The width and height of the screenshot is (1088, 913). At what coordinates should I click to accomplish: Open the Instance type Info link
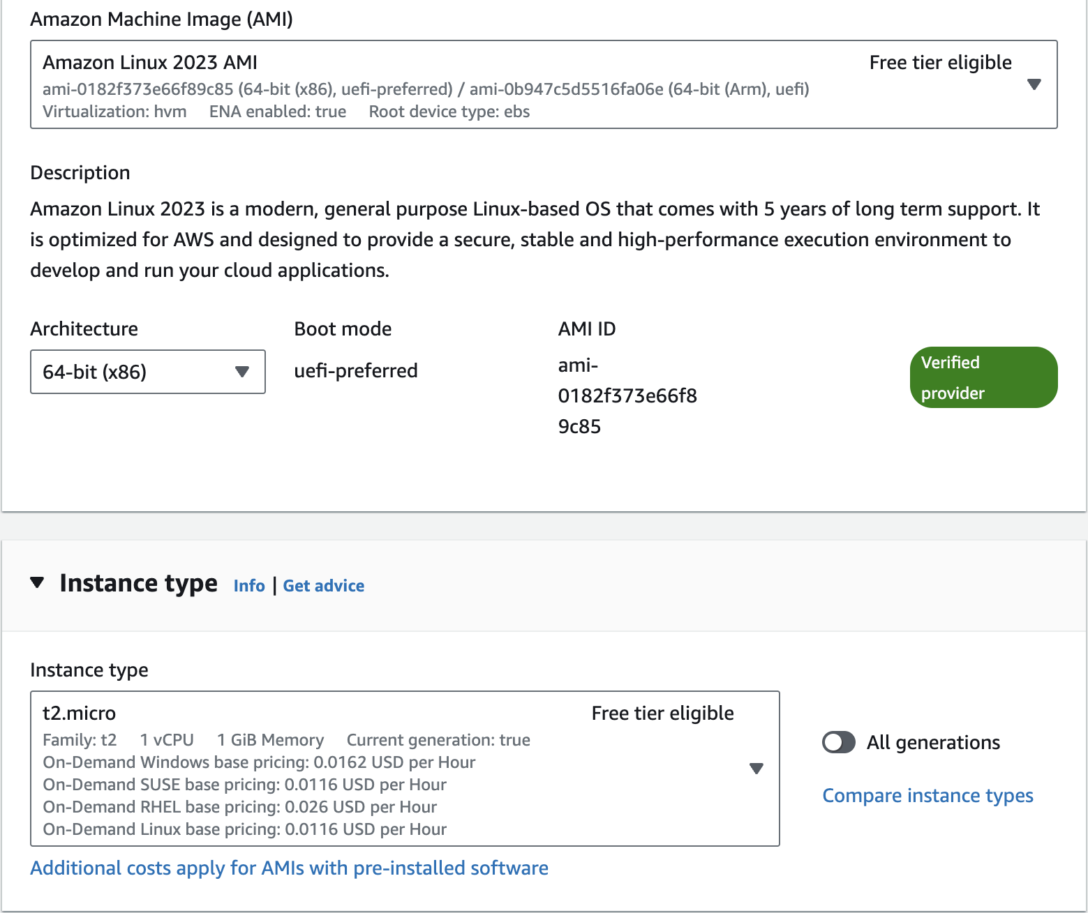(x=249, y=586)
